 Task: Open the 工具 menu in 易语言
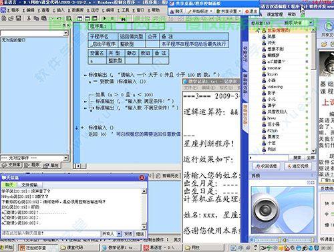[124, 10]
